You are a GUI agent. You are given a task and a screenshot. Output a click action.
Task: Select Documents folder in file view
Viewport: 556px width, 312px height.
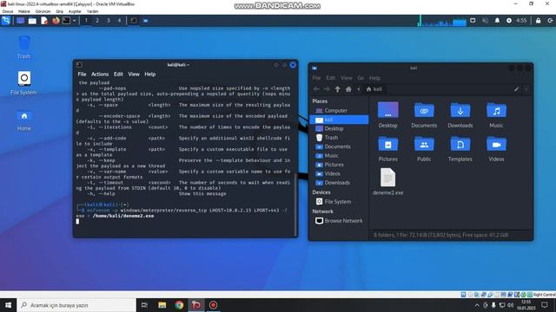coord(424,114)
